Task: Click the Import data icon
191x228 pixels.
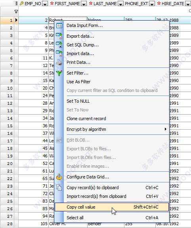Action: pos(59,54)
